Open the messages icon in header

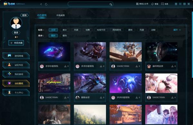(x=162, y=4)
